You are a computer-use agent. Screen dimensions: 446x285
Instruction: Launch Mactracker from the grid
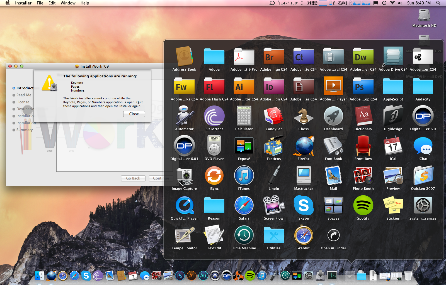point(304,175)
